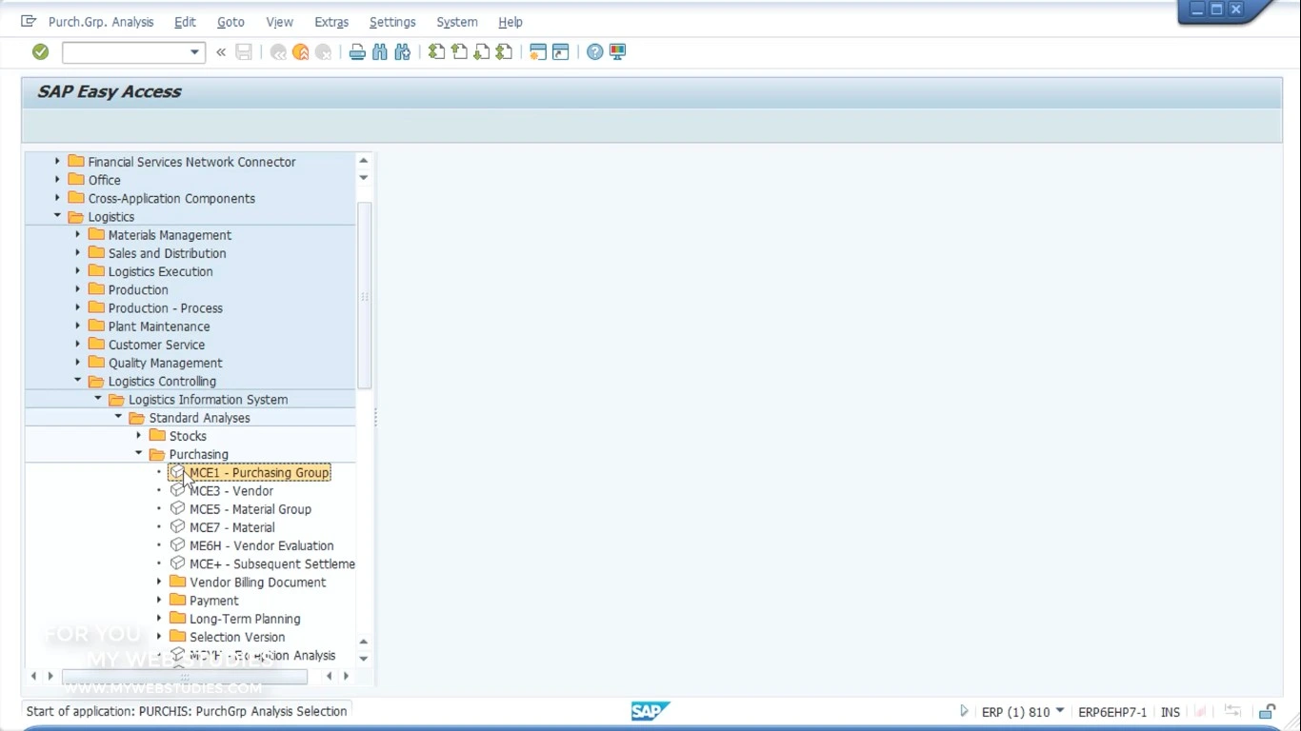Click the grey Back toolbar icon
This screenshot has height=731, width=1301.
(278, 52)
